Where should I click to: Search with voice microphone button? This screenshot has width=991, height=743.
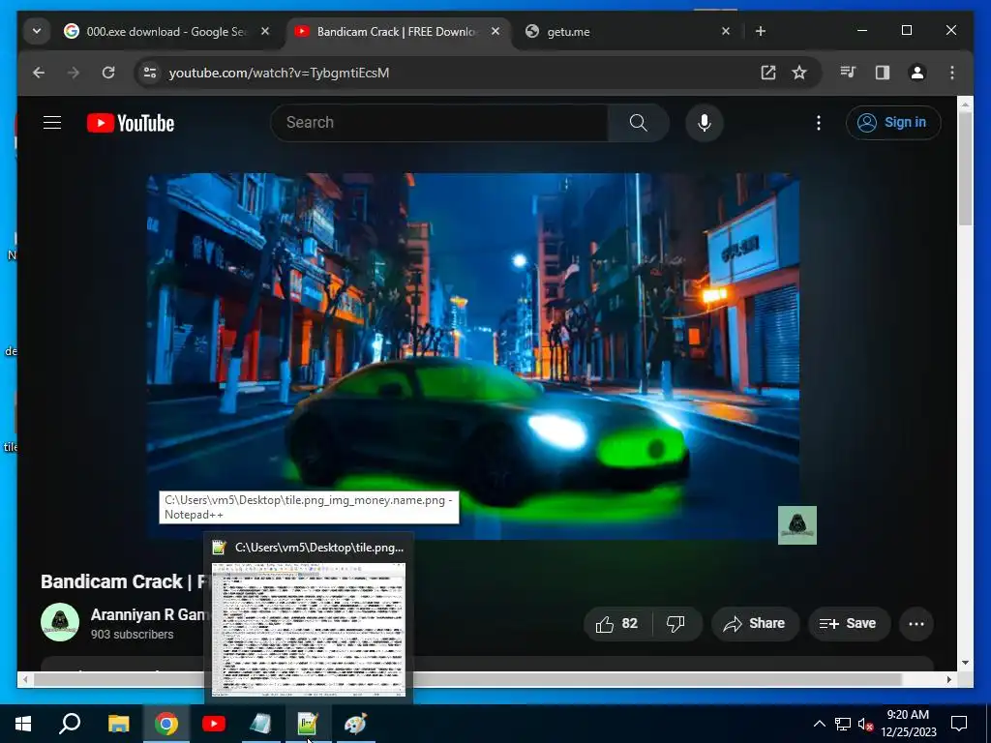pyautogui.click(x=705, y=123)
